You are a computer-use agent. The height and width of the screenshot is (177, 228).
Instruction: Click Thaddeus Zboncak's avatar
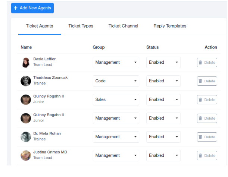tap(26, 81)
